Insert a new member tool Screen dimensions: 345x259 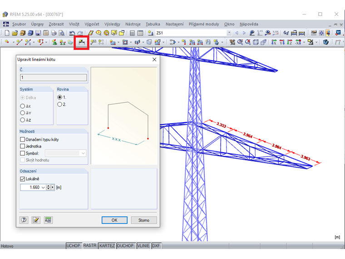pos(28,42)
